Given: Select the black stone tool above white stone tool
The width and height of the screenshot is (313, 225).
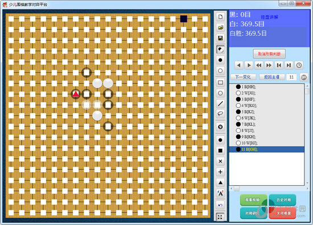Looking at the screenshot, I should pos(220,60).
